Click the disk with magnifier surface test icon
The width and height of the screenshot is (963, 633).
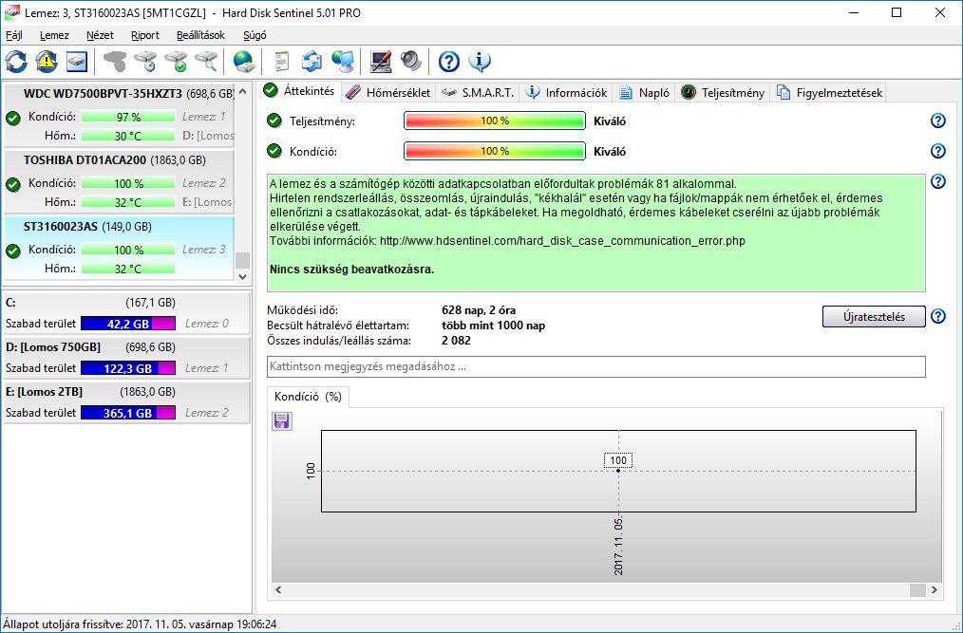point(206,62)
